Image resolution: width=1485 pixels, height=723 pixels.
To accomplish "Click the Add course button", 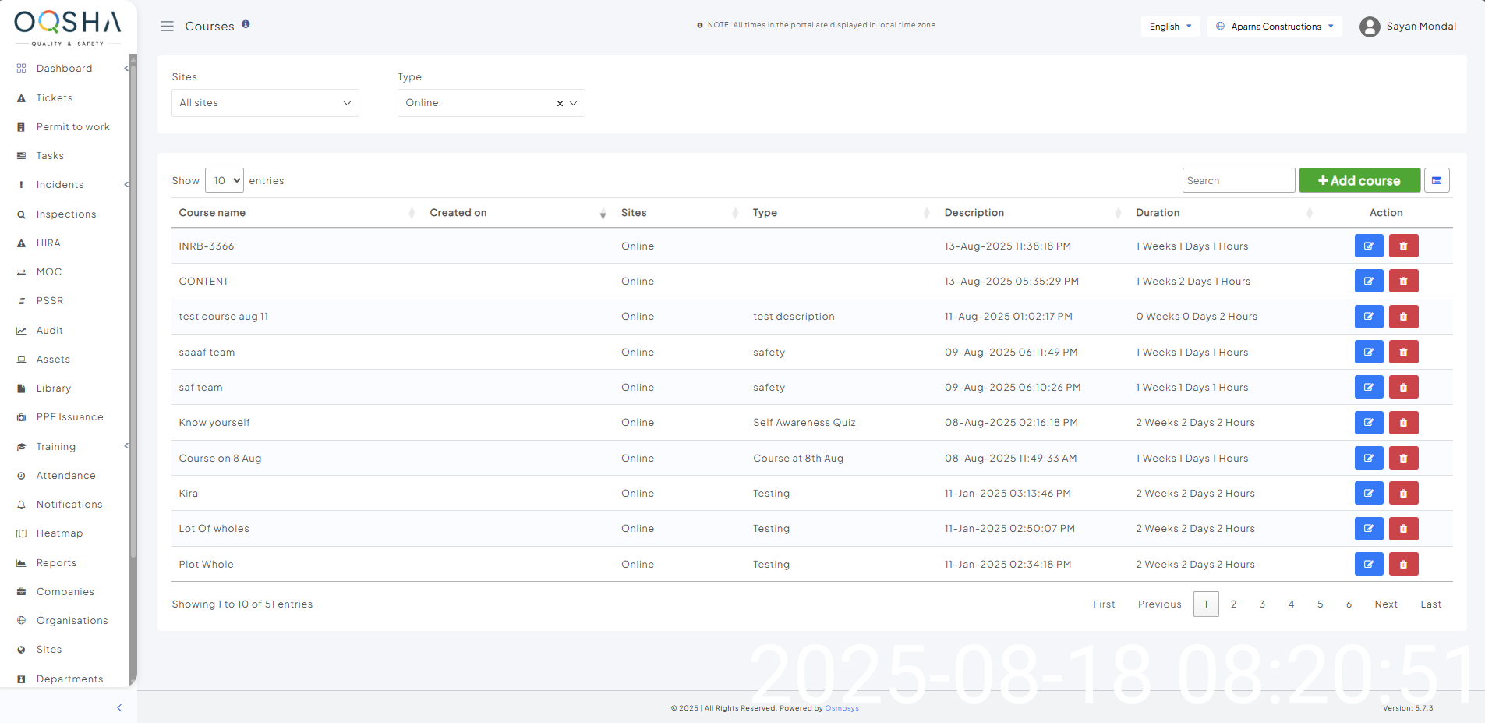I will click(1359, 180).
